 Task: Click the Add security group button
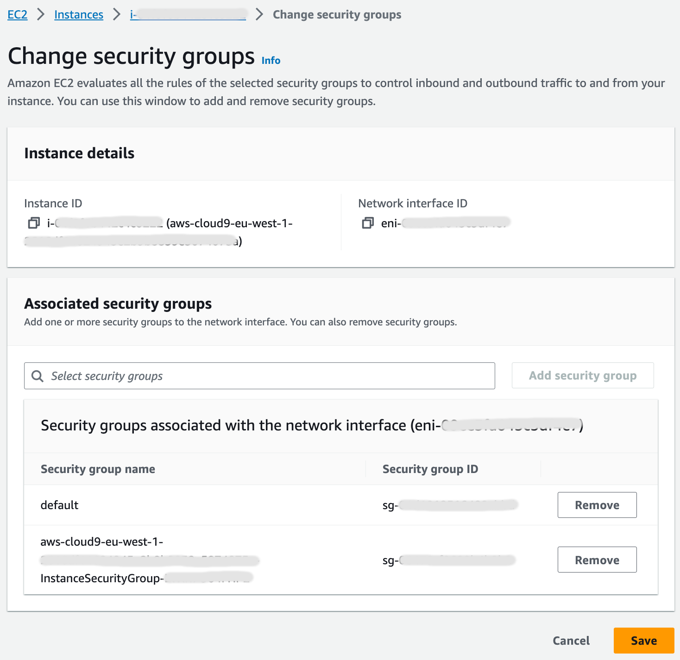tap(583, 375)
